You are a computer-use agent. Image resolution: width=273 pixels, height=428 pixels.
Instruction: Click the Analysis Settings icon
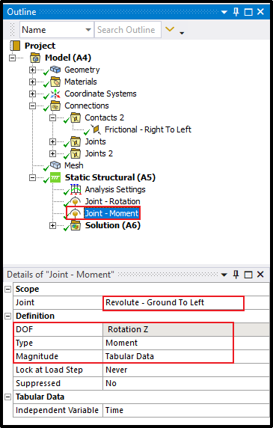point(76,189)
